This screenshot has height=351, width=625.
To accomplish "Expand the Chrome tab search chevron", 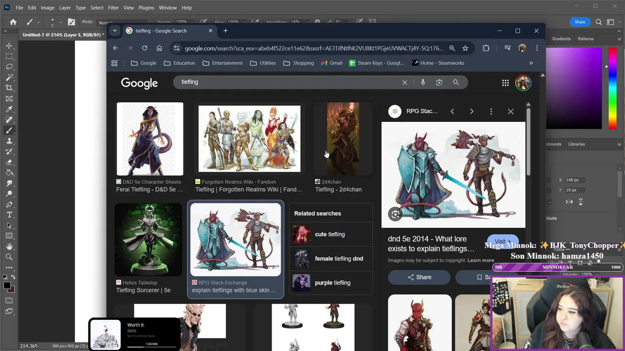I will click(x=115, y=31).
